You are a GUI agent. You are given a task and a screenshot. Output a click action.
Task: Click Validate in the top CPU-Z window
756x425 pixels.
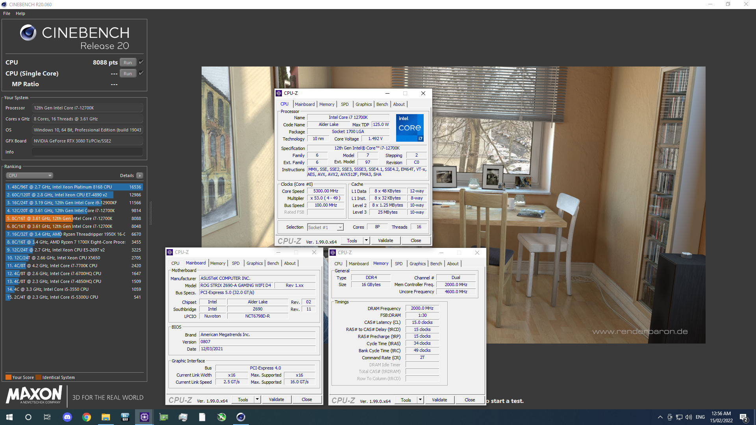coord(385,240)
